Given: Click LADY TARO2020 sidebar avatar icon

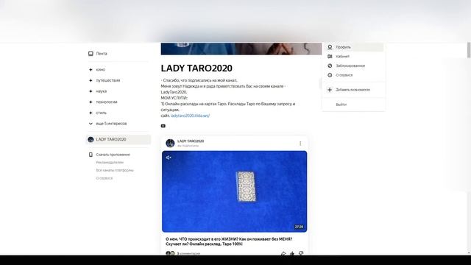Looking at the screenshot, I should 91,139.
